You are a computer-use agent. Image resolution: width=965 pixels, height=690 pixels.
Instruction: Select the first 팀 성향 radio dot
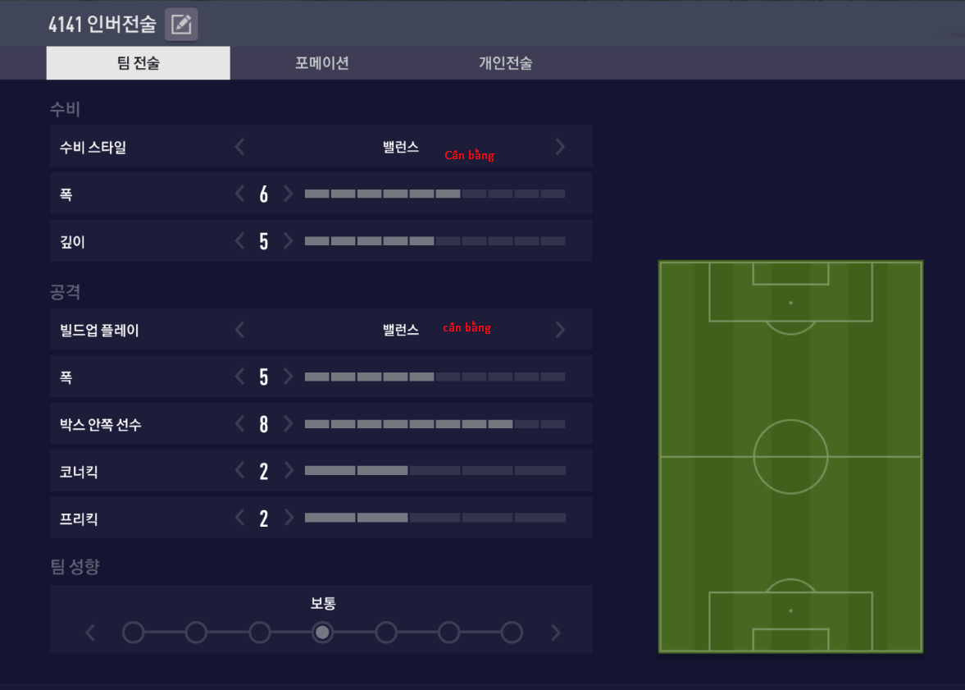click(133, 633)
